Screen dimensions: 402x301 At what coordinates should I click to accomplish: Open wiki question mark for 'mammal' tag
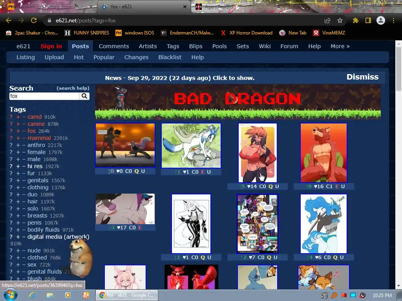click(11, 138)
